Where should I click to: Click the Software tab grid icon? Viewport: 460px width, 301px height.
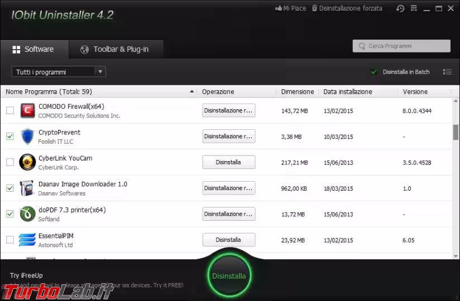coord(16,50)
